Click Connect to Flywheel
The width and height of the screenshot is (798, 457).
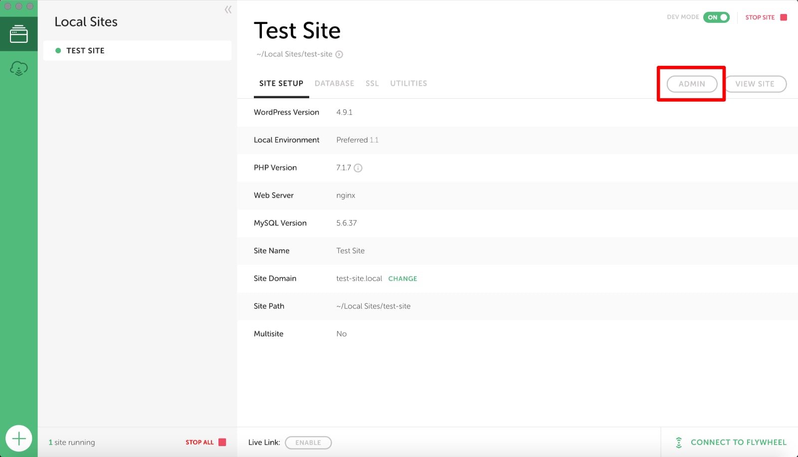[x=739, y=442]
